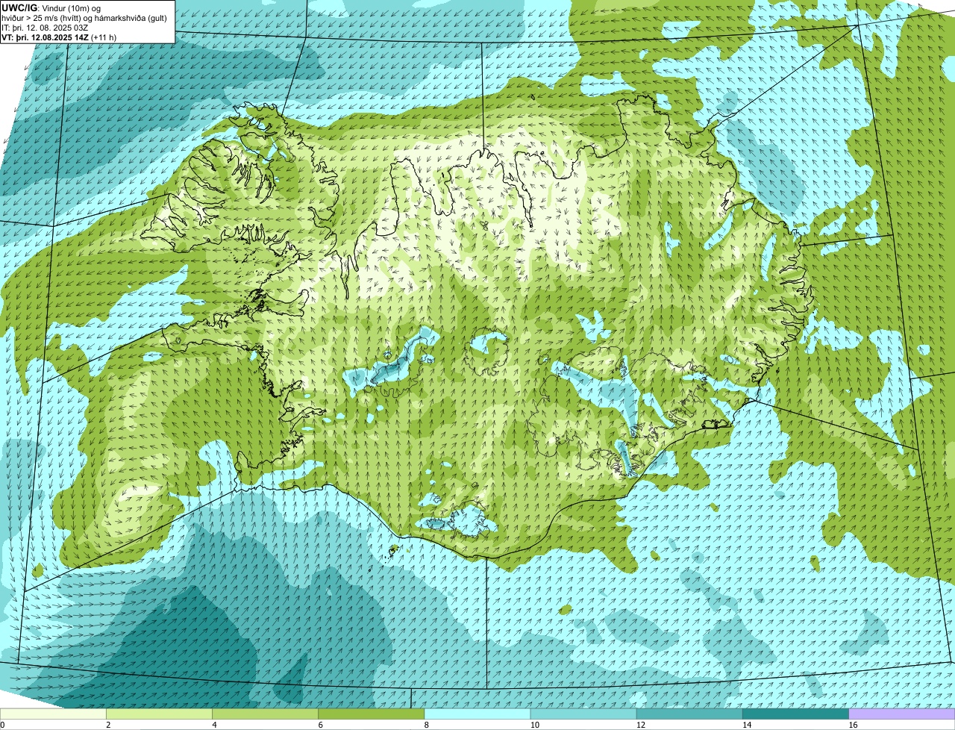Screen dimensions: 955x730
Task: Click the legend label '8'
Action: click(427, 725)
